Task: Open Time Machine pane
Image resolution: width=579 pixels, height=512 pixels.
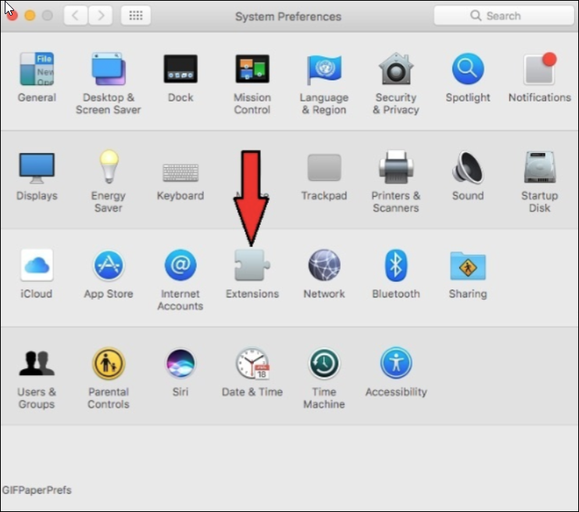Action: [324, 364]
